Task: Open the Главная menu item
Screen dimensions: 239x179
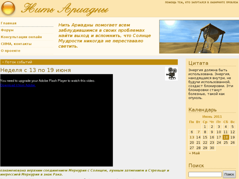Action: 9,23
